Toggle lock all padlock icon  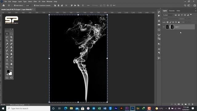(x=179, y=22)
